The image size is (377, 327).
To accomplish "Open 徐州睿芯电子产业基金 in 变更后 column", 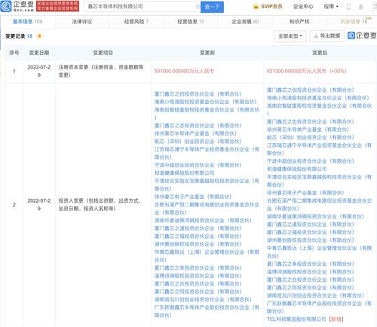I will [x=305, y=193].
